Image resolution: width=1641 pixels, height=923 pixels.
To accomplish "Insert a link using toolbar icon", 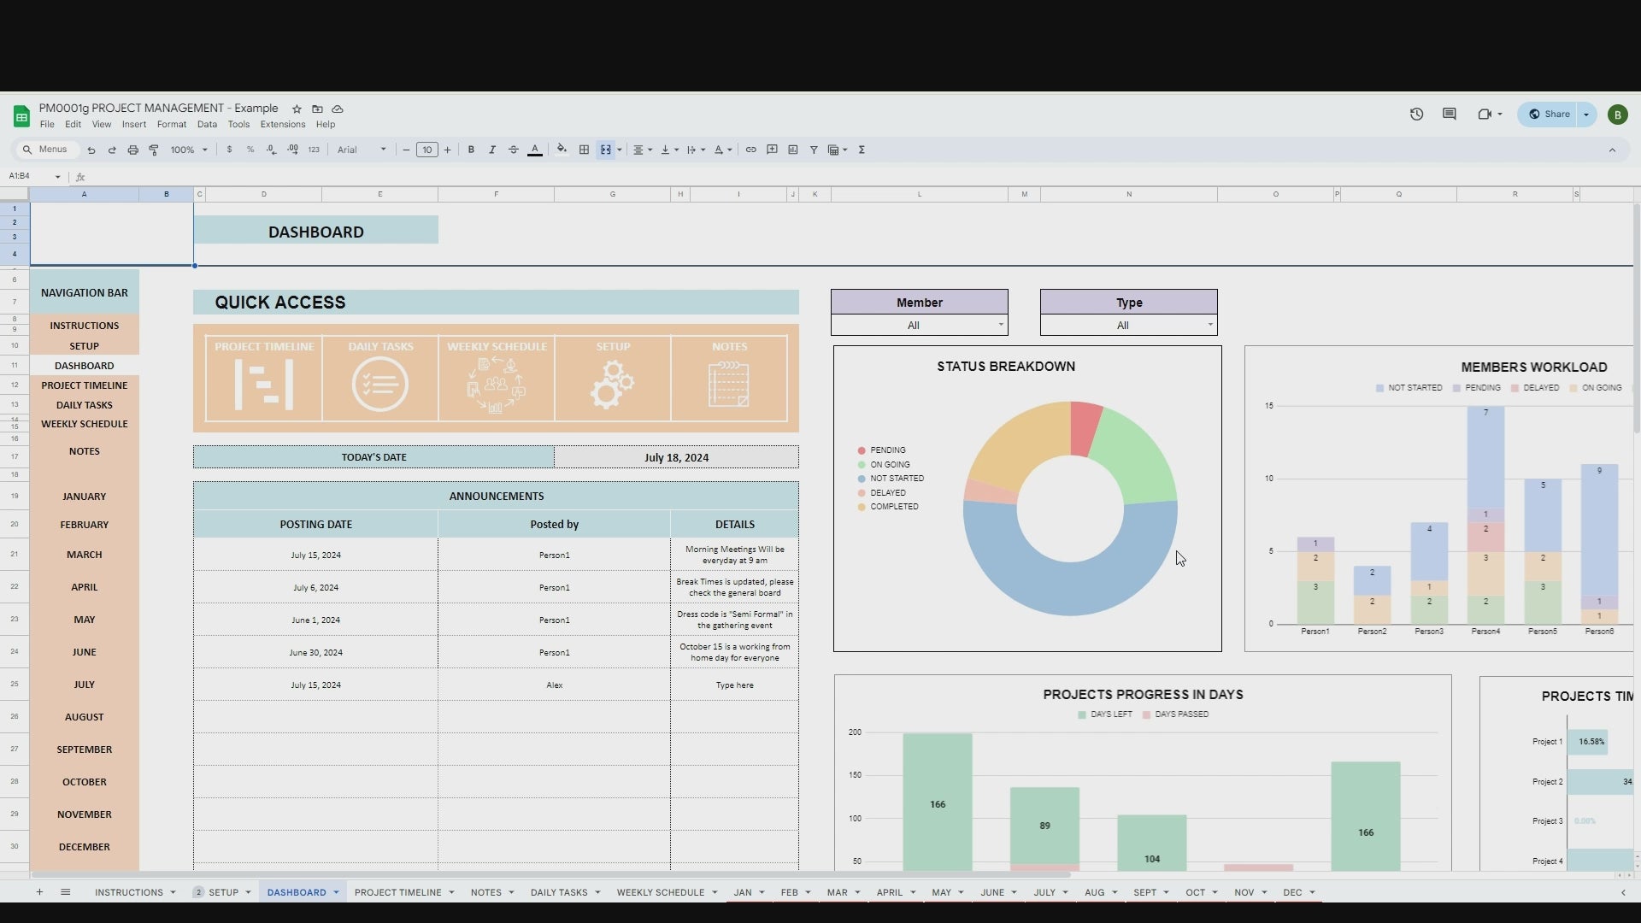I will pos(751,150).
